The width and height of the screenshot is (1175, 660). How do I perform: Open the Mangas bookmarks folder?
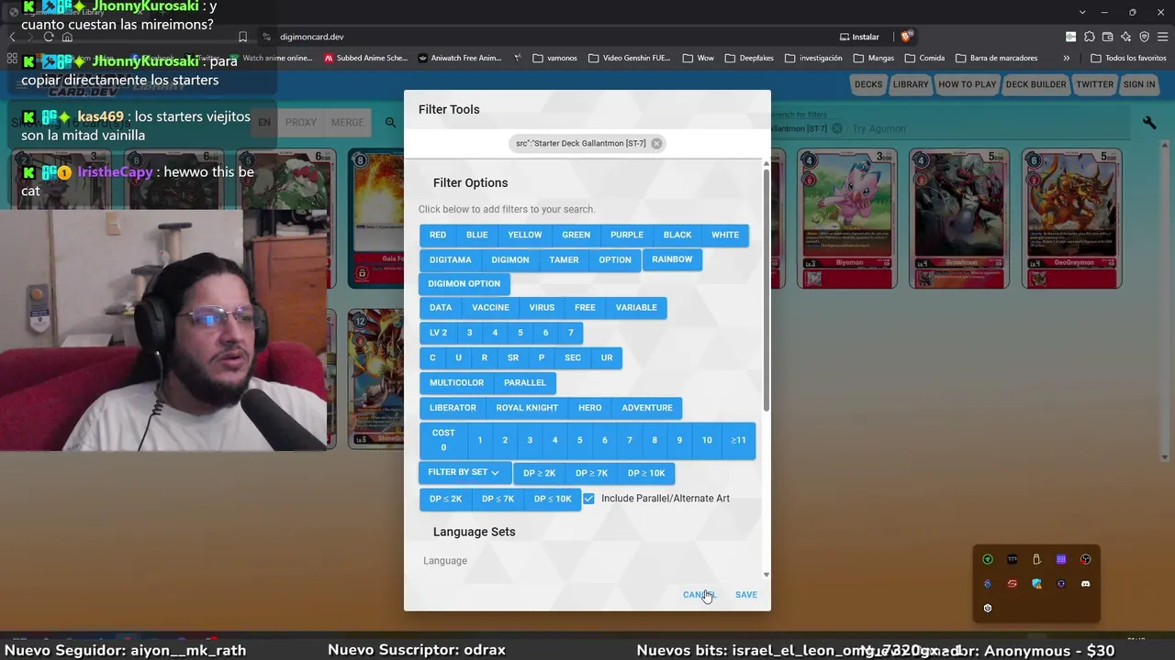point(874,58)
